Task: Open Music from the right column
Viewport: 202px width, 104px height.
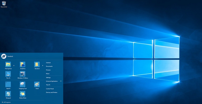Action: click(48, 74)
